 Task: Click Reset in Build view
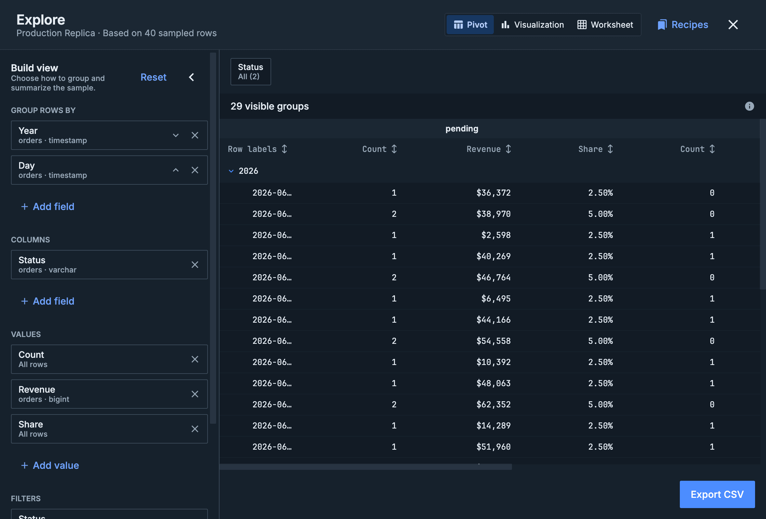pos(154,77)
